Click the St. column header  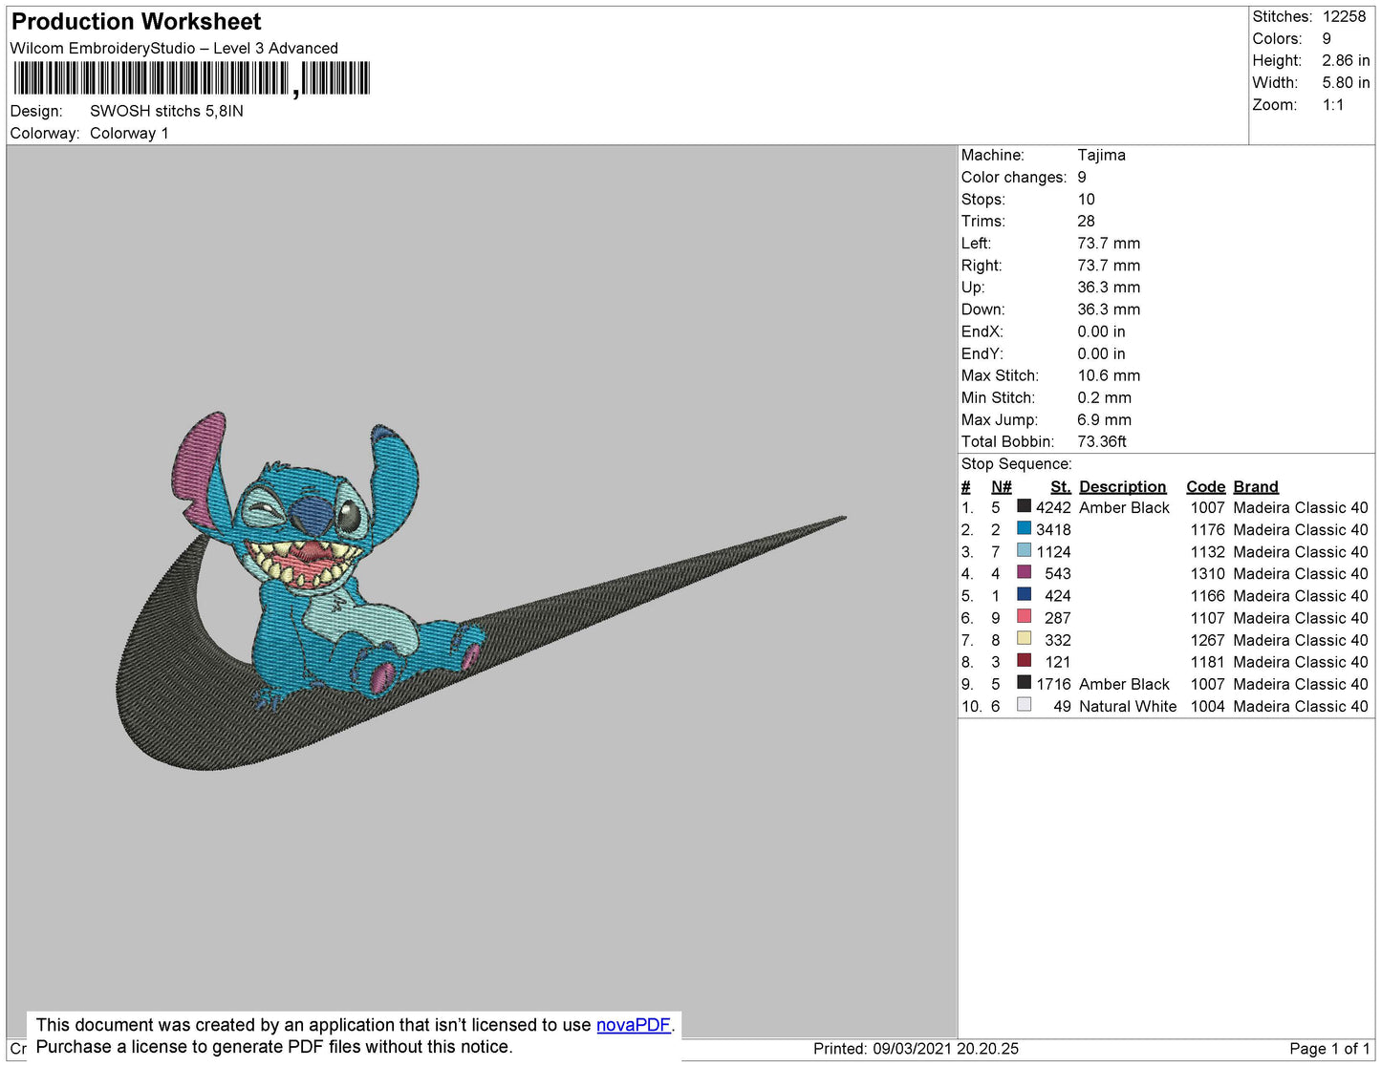click(1060, 486)
